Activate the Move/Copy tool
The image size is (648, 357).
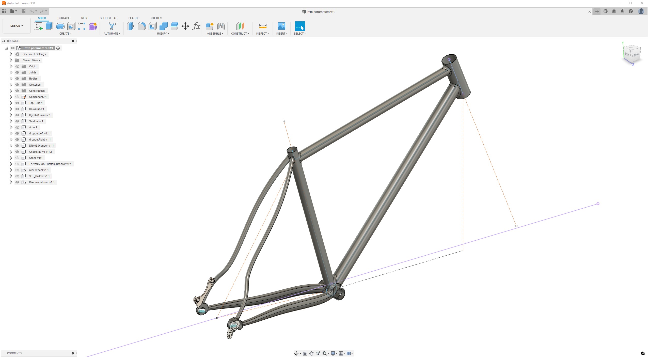(185, 26)
